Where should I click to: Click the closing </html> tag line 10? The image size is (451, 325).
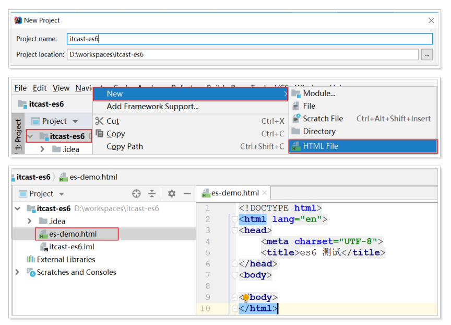(x=258, y=309)
